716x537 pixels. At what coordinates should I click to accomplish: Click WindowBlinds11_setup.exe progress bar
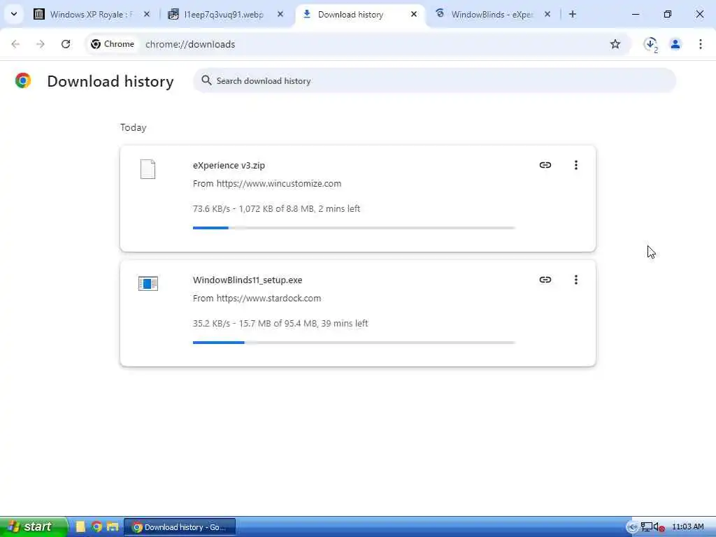pyautogui.click(x=355, y=343)
